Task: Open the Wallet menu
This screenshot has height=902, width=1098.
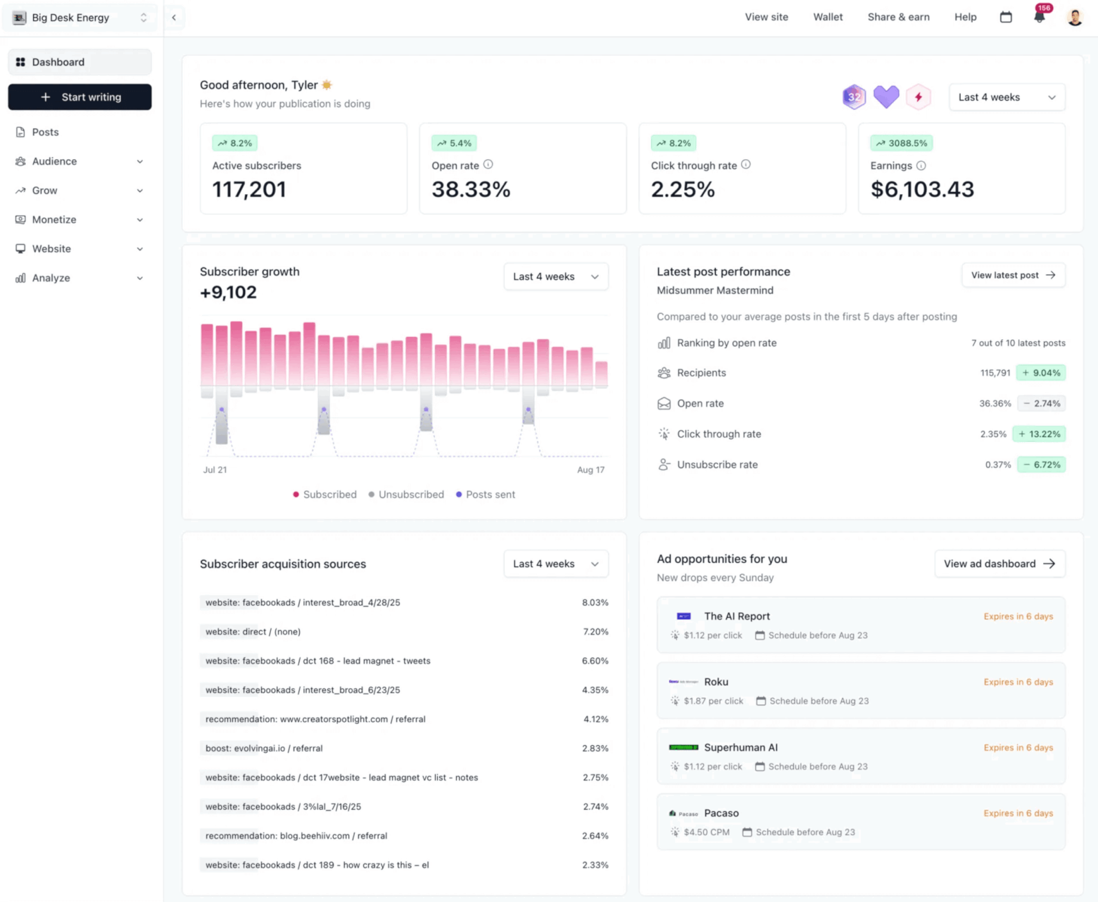Action: coord(828,17)
